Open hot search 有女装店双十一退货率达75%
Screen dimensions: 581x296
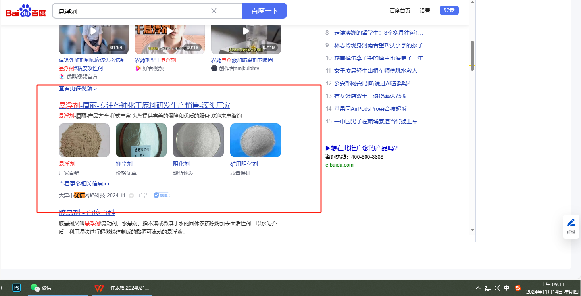(x=370, y=96)
